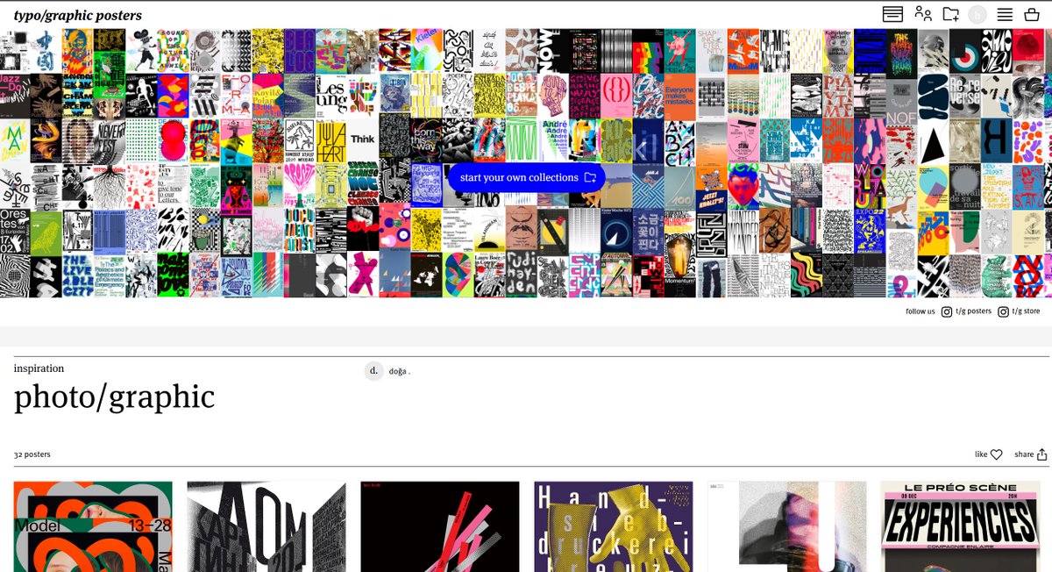The height and width of the screenshot is (572, 1052).
Task: Click the photo/graphic collection heading
Action: 114,397
